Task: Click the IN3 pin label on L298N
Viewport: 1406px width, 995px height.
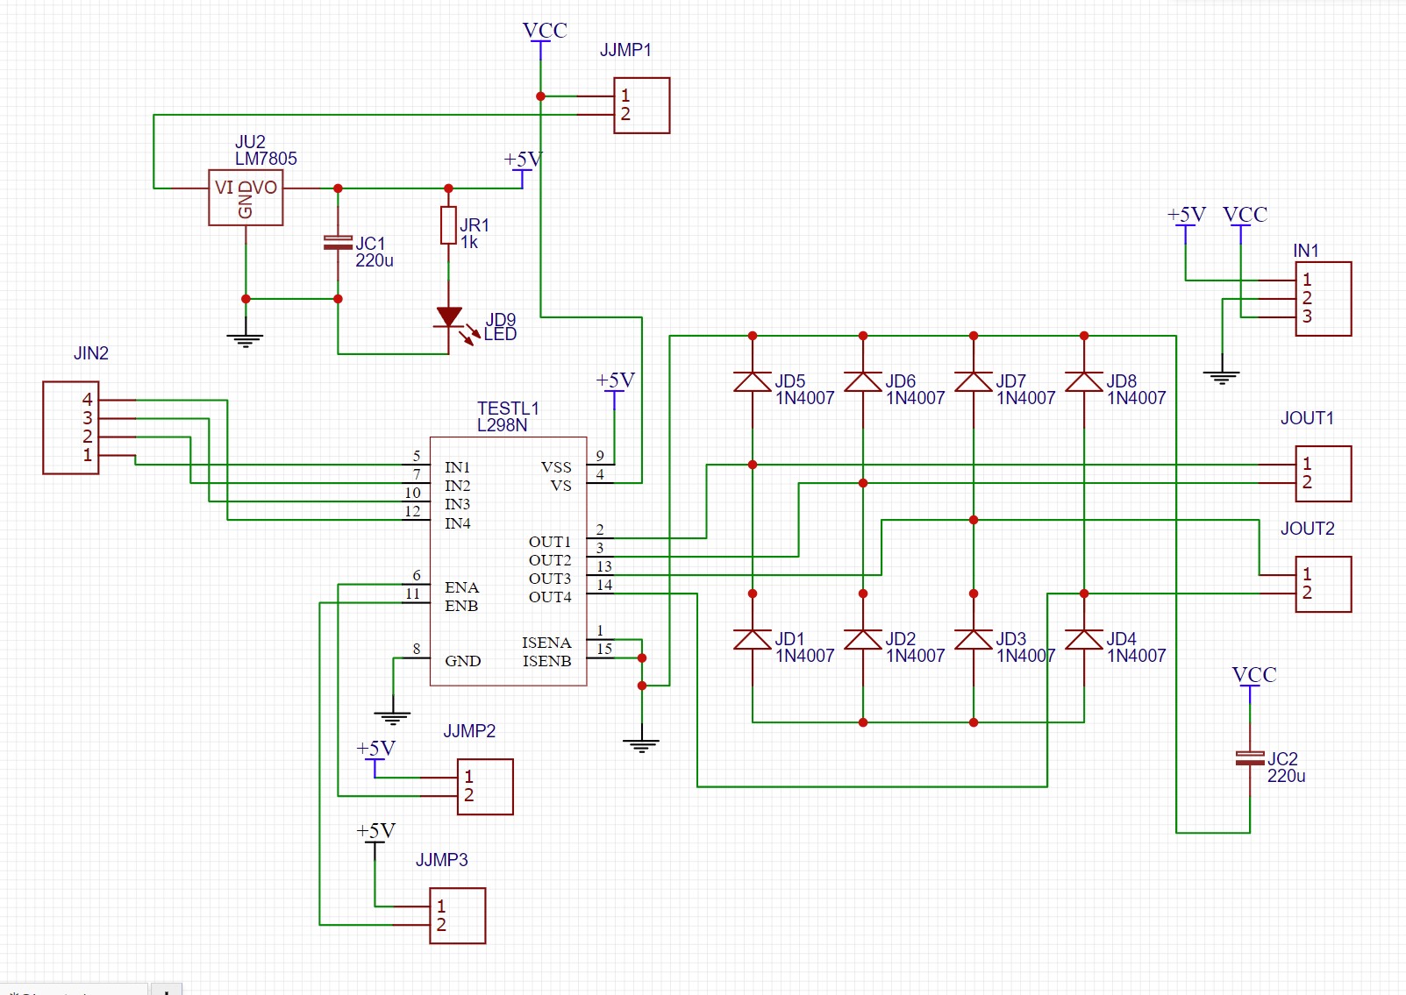Action: 457,504
